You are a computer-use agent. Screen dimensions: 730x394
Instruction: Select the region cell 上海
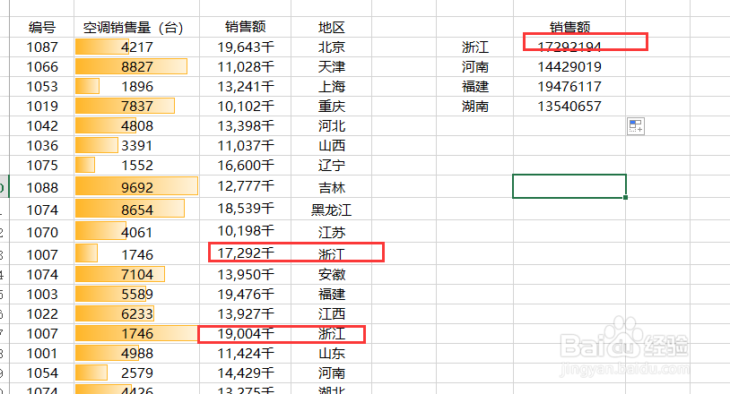point(332,87)
